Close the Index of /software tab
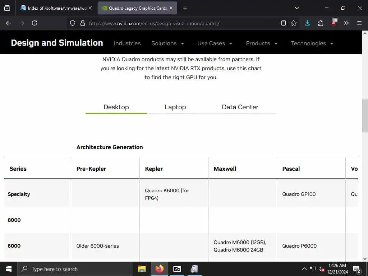368x276 pixels. tap(90, 8)
